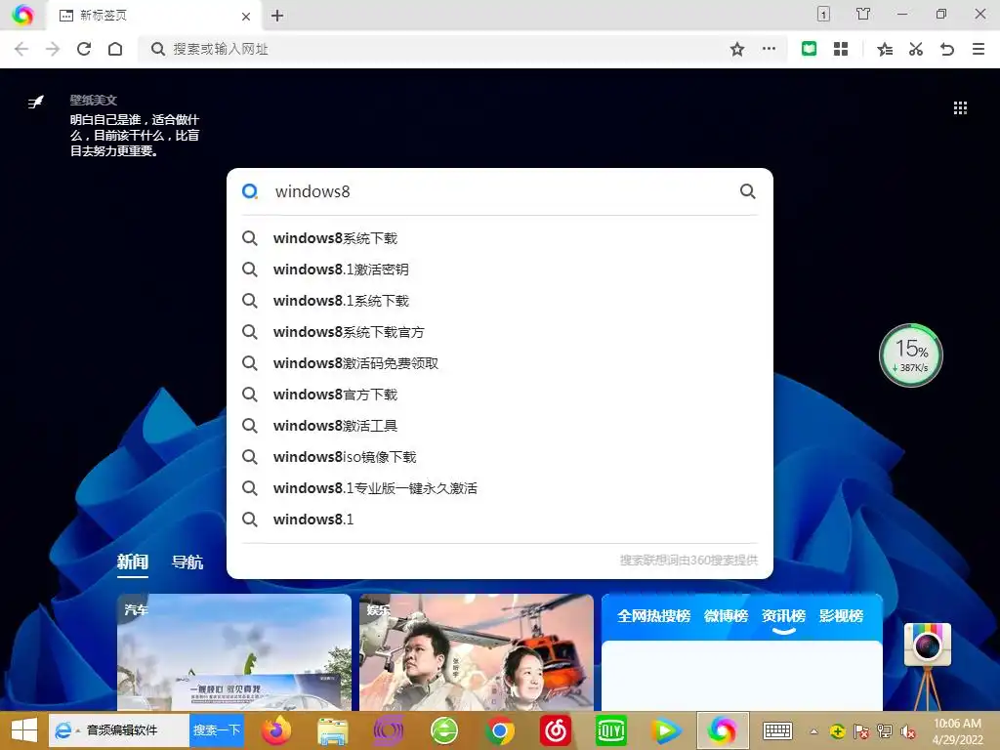This screenshot has height=750, width=1000.
Task: Bookmark page with the star icon
Action: pos(737,49)
